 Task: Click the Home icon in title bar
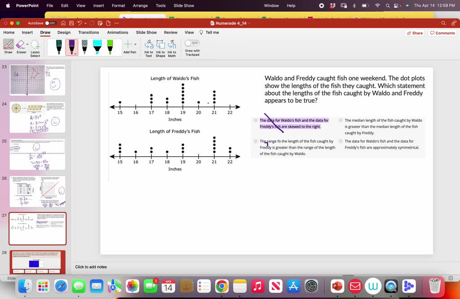[63, 23]
